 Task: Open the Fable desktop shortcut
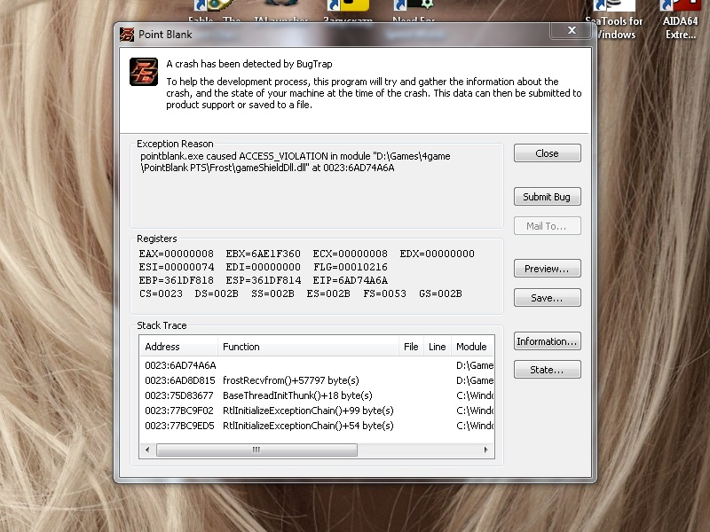[214, 12]
